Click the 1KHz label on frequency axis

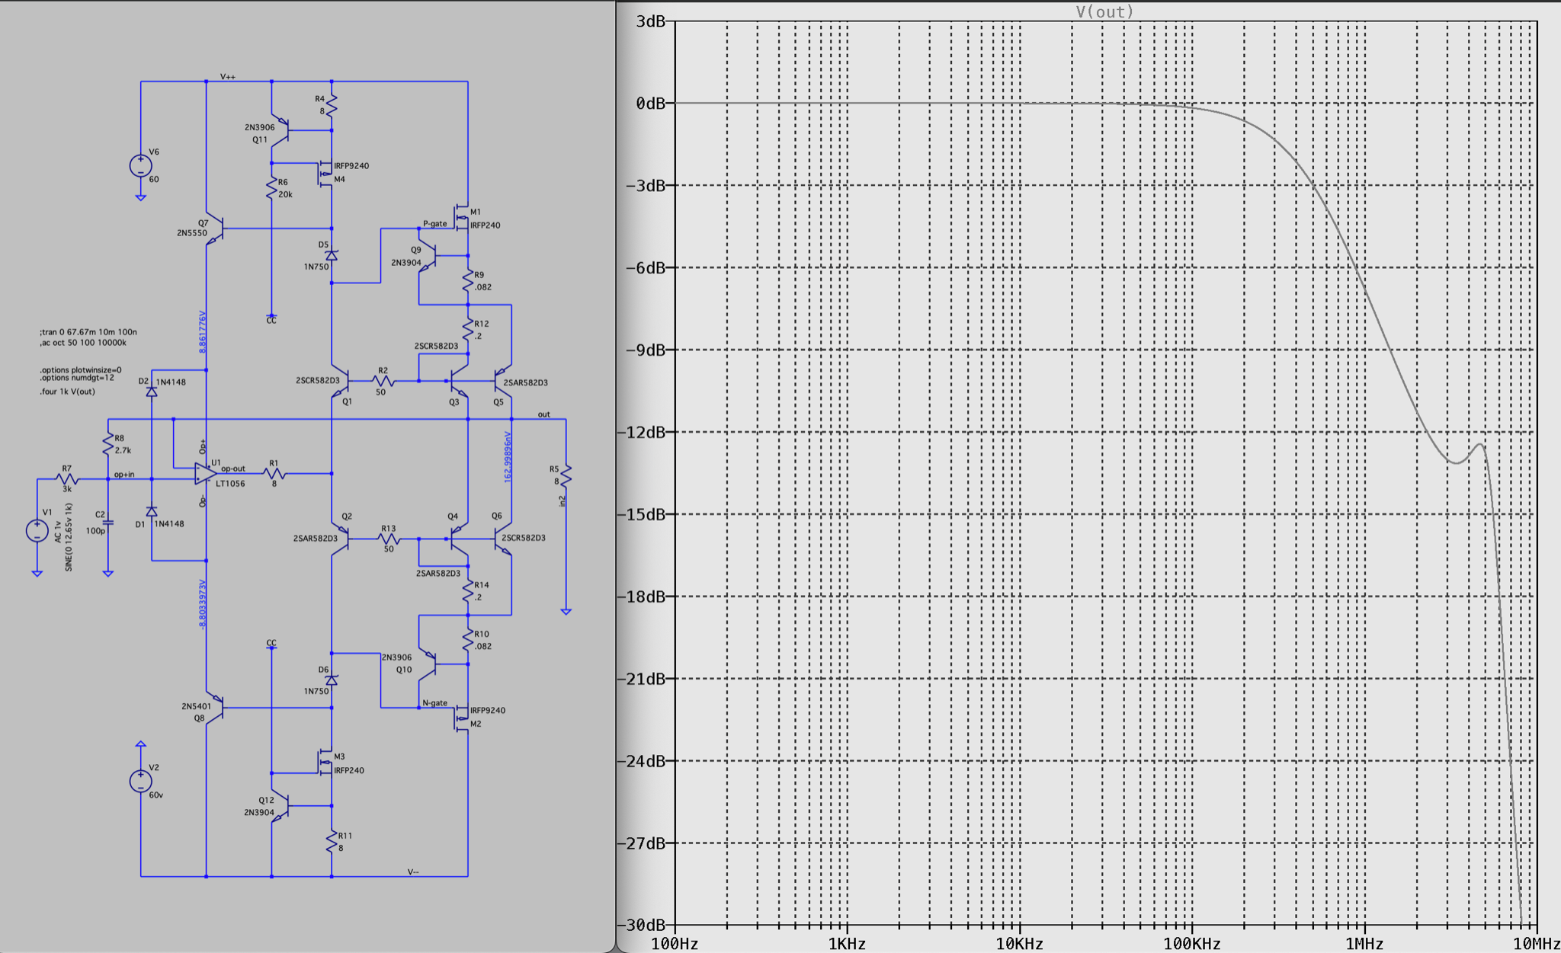(847, 944)
